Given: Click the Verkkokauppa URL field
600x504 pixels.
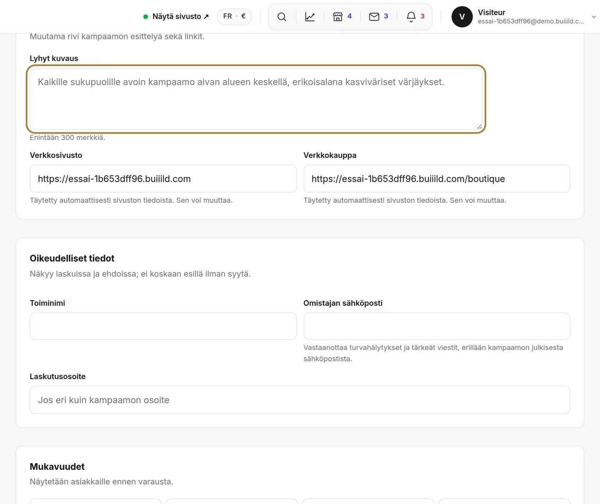Looking at the screenshot, I should 437,179.
